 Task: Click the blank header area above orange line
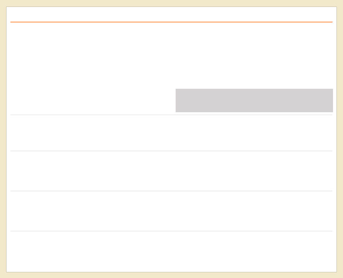pos(171,14)
